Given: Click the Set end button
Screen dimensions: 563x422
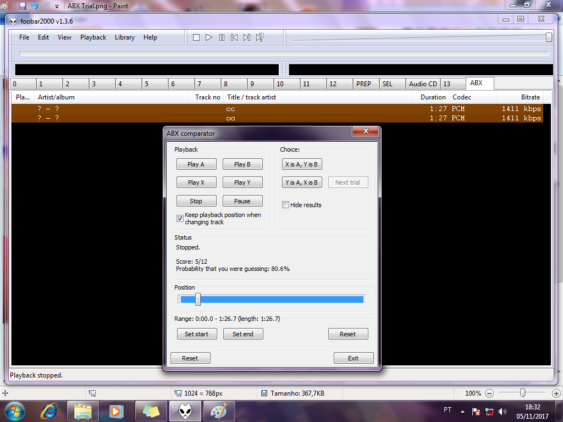Looking at the screenshot, I should pos(243,334).
